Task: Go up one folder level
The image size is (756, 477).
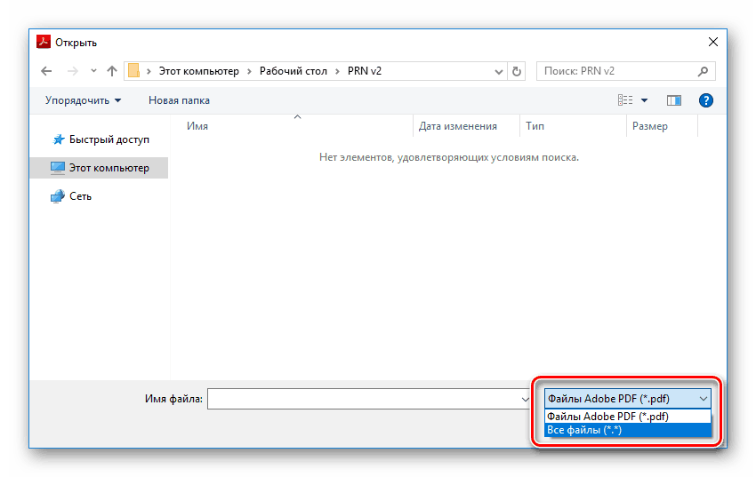Action: pos(112,71)
